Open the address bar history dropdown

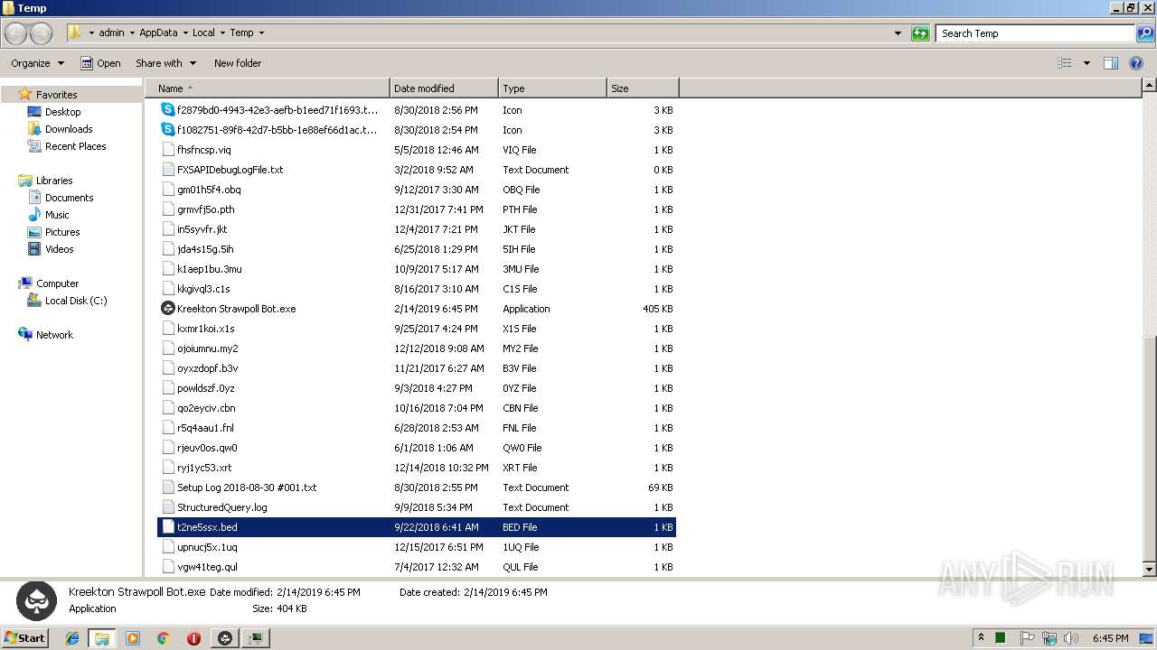[x=898, y=33]
